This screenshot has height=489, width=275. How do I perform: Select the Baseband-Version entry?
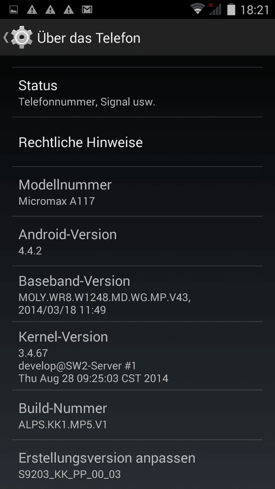coord(137,294)
